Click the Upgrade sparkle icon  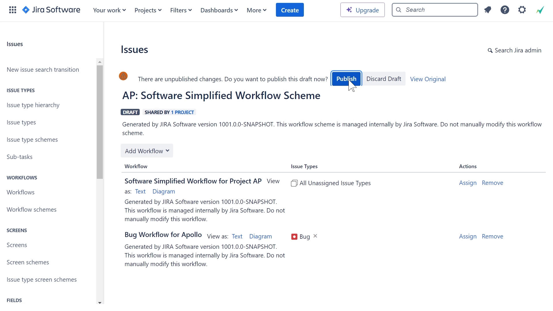tap(349, 10)
